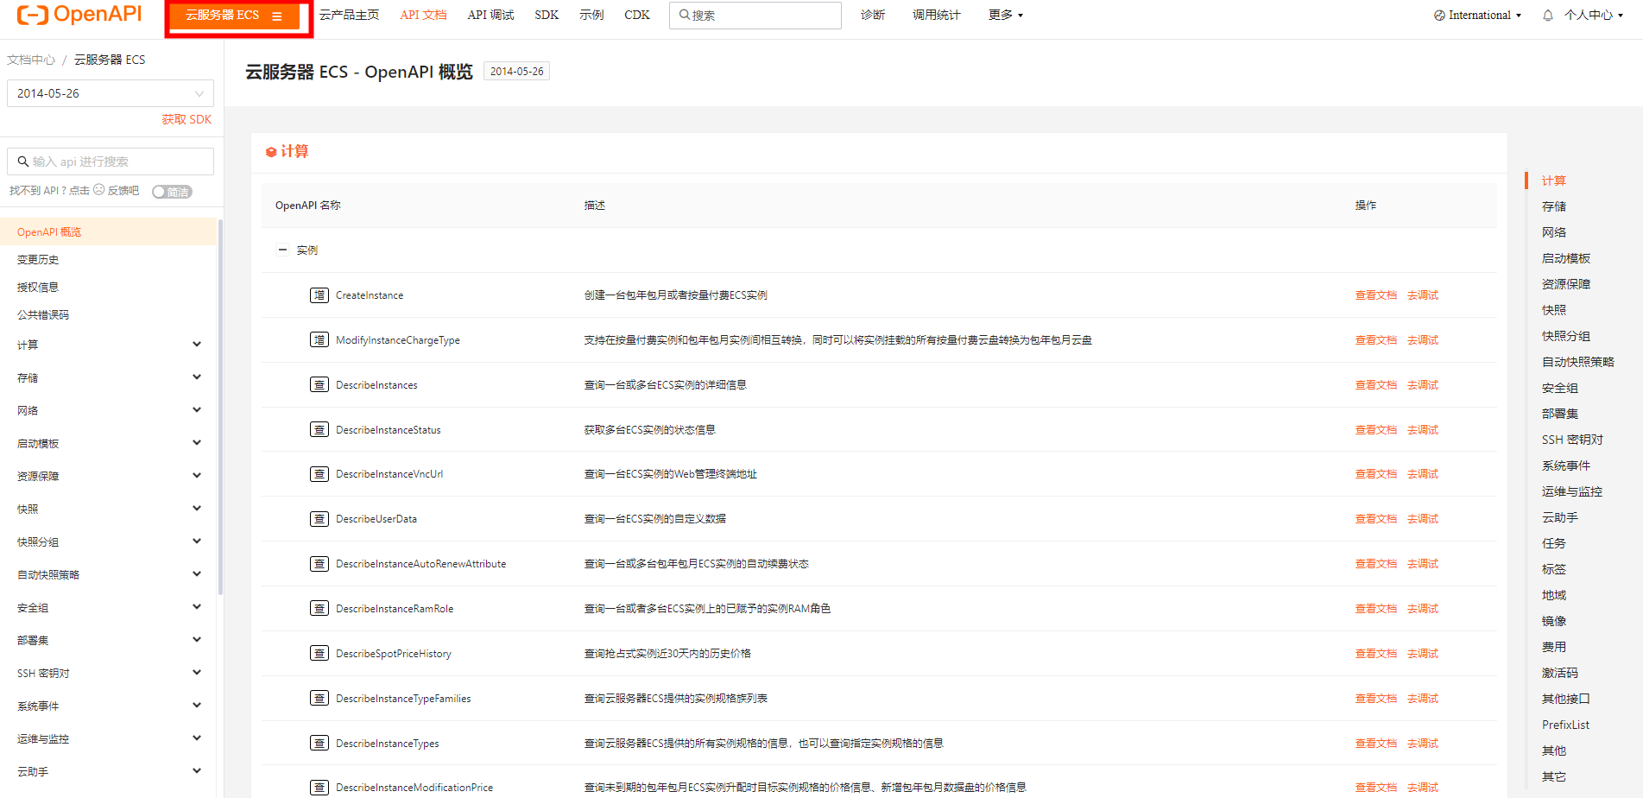Click the 文档中心 breadcrumb link
The height and width of the screenshot is (798, 1643).
[x=31, y=60]
